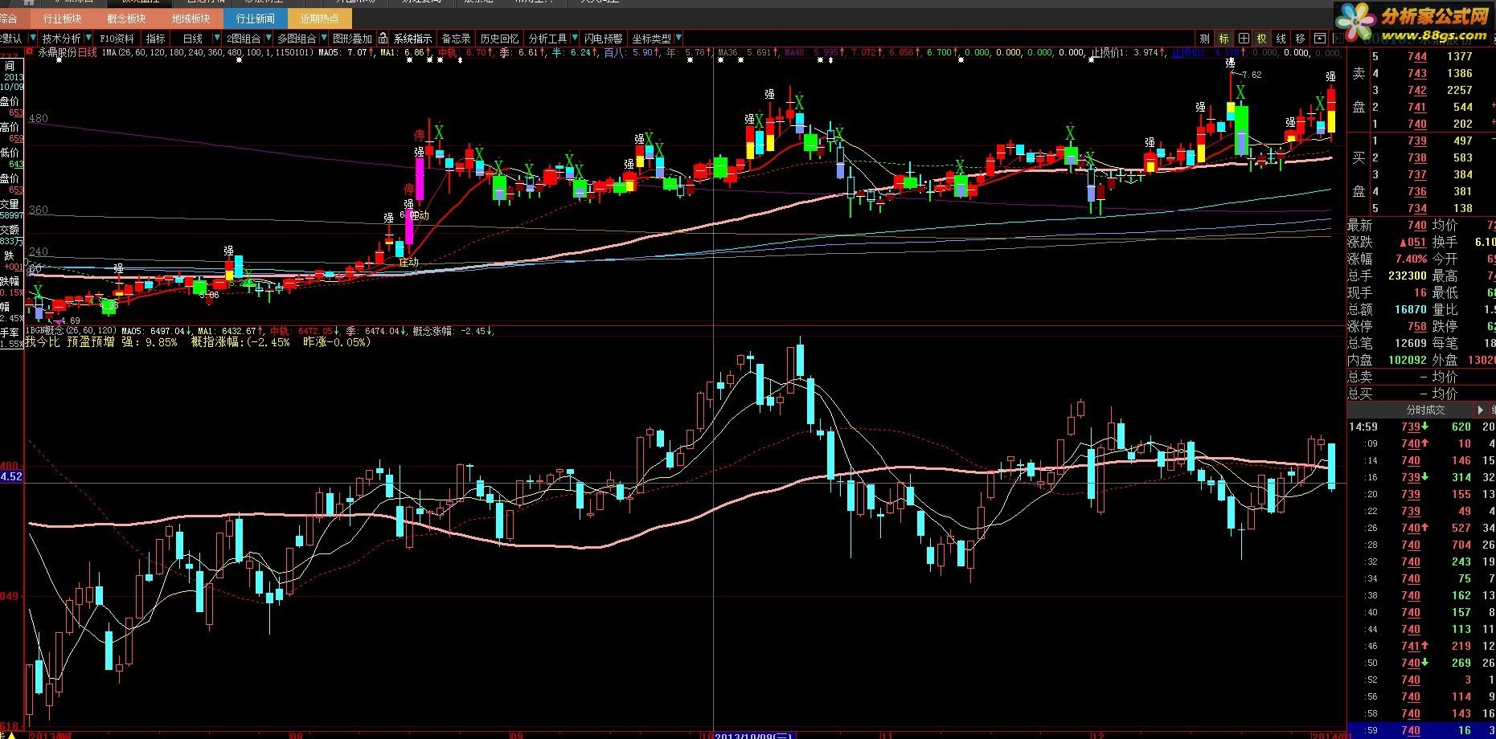Open the 分析工具 dropdown arrow
This screenshot has width=1496, height=739.
point(574,38)
